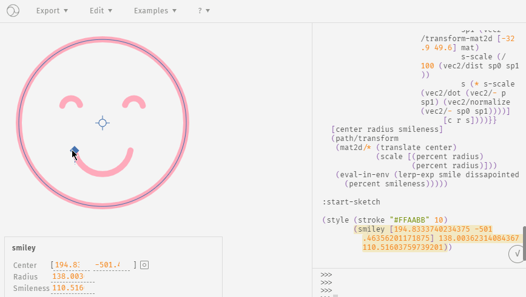The image size is (526, 297).
Task: Expand the Edit dropdown menu
Action: (x=100, y=11)
